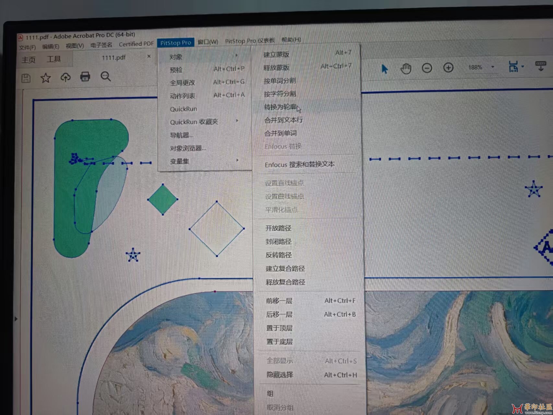Select the small green diamond shape
553x415 pixels.
click(x=163, y=199)
